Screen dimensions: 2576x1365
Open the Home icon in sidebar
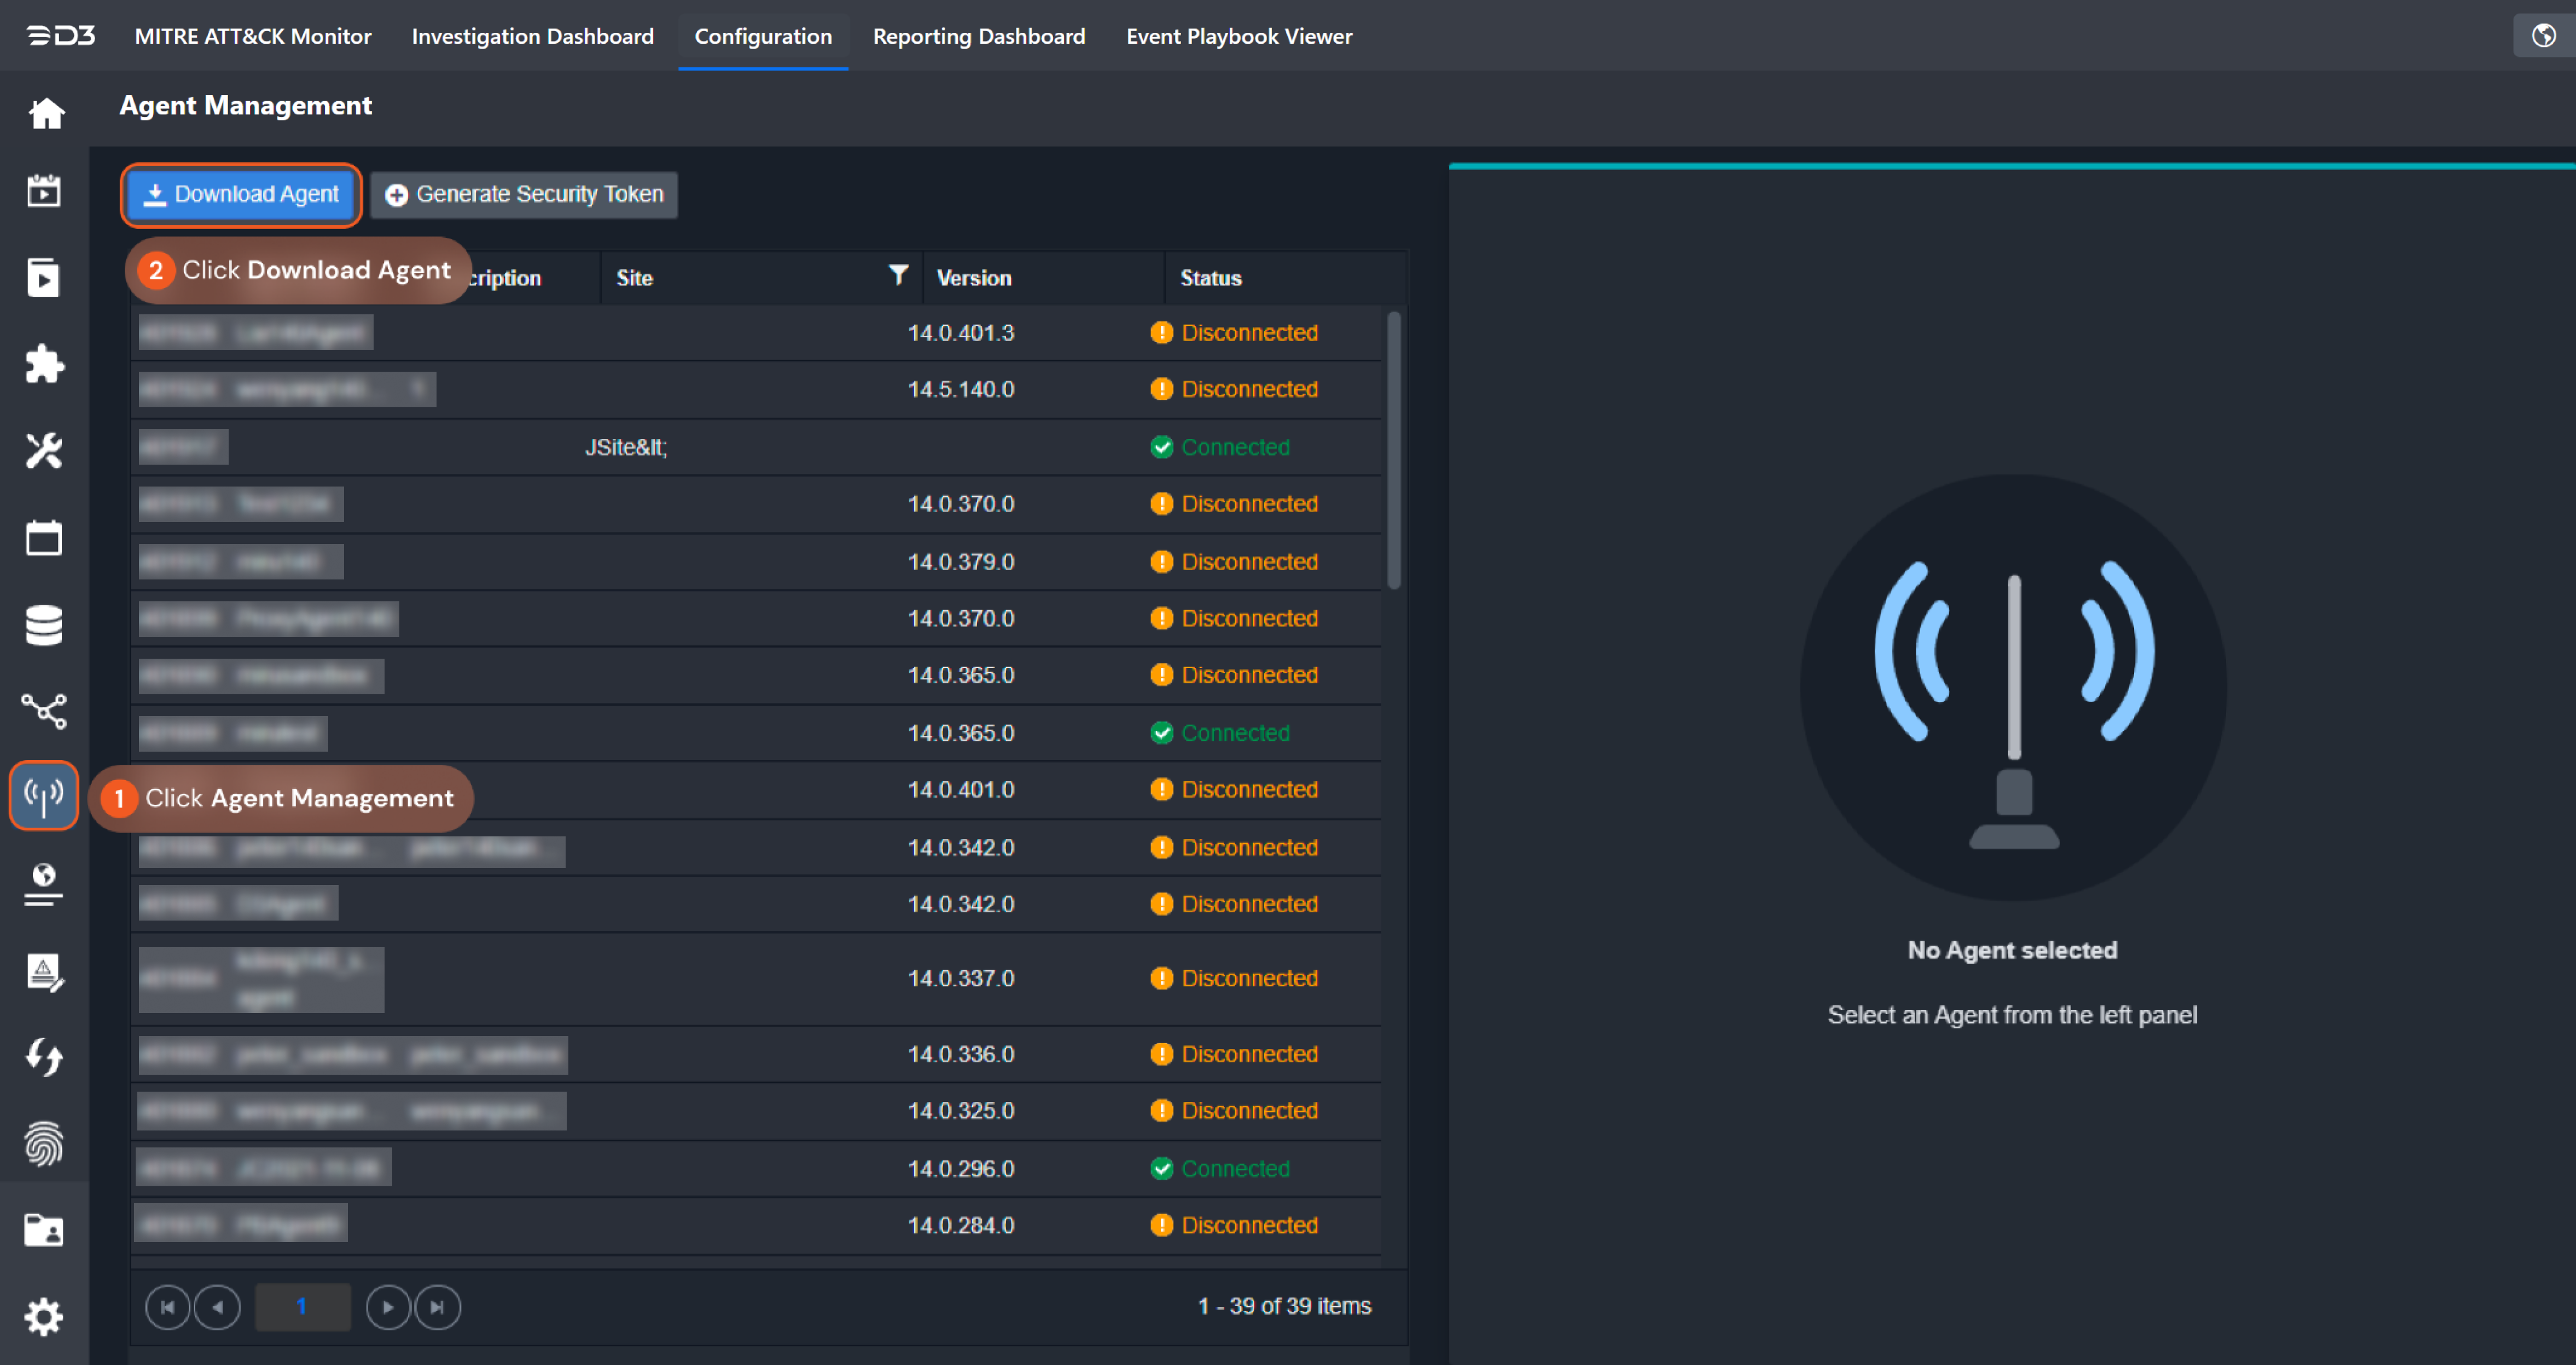click(46, 113)
